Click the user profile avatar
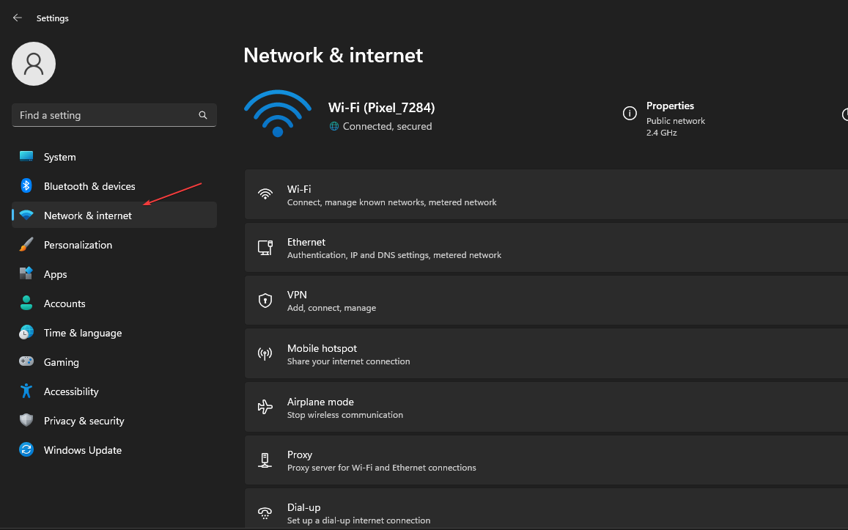The width and height of the screenshot is (848, 530). [34, 64]
